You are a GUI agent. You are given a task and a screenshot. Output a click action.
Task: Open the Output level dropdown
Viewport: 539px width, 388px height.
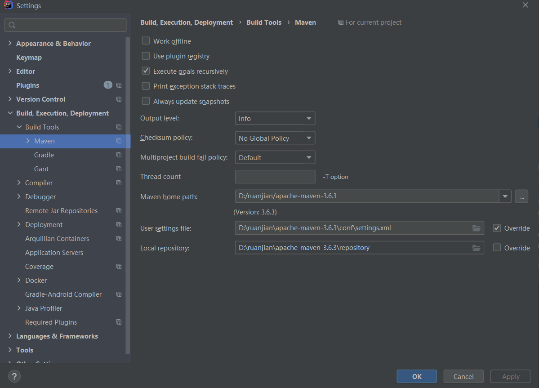pyautogui.click(x=275, y=119)
